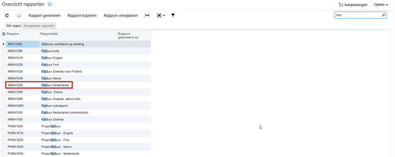Expand the Opties menu
This screenshot has height=157, width=395.
click(381, 5)
